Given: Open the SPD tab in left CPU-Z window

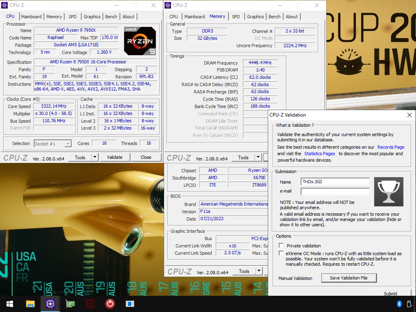Looking at the screenshot, I should (72, 16).
